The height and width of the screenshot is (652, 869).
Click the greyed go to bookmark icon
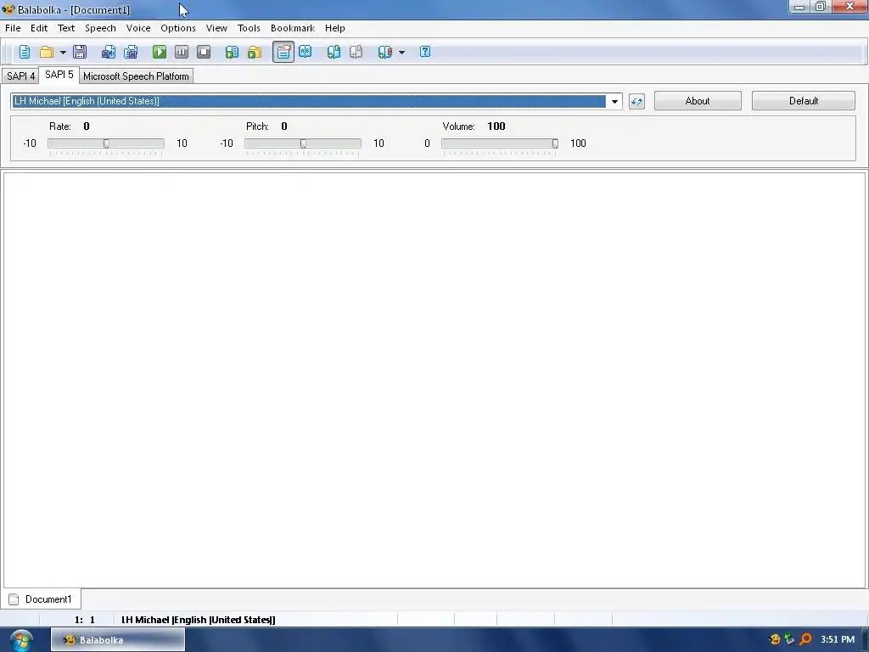tap(356, 52)
